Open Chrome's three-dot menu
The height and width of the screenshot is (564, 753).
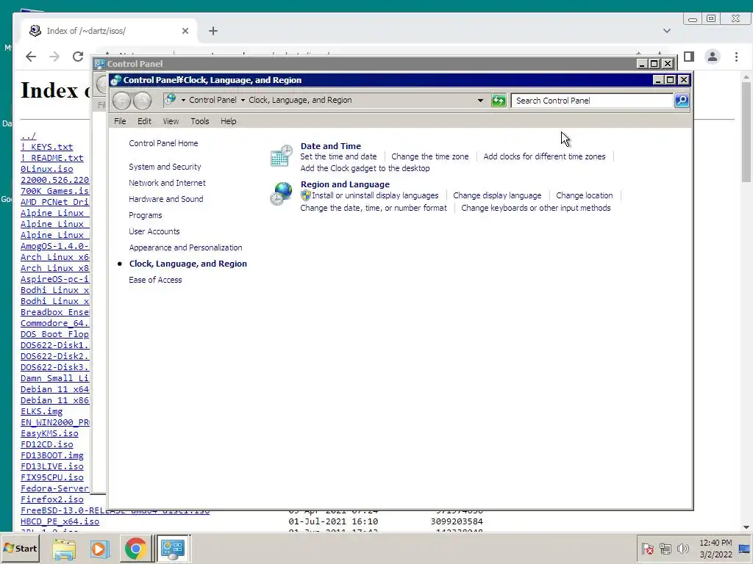point(736,57)
